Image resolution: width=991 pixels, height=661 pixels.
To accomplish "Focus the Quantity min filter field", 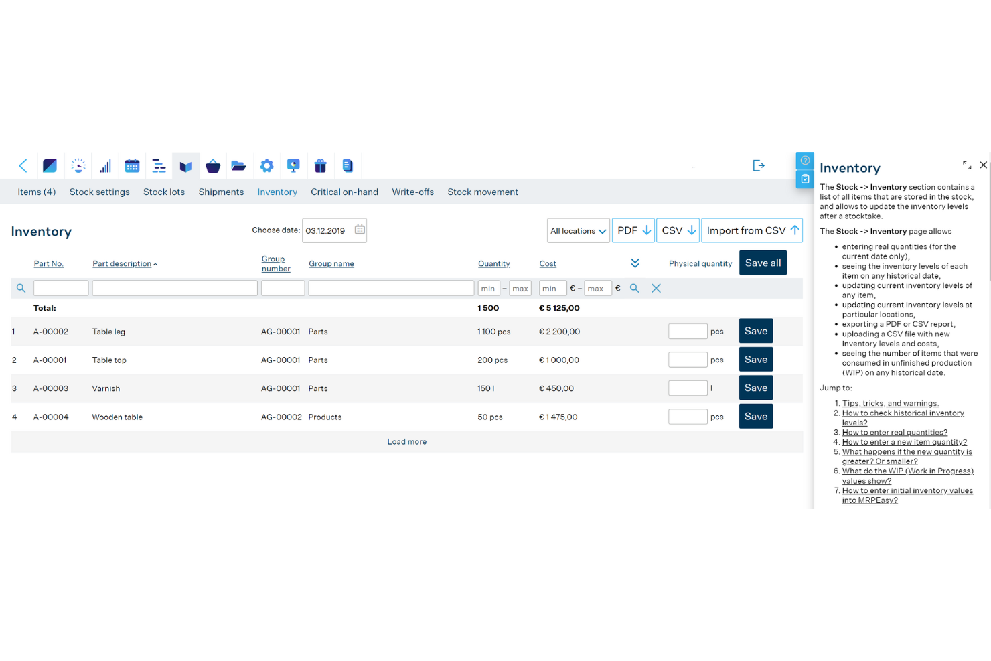I will tap(489, 289).
